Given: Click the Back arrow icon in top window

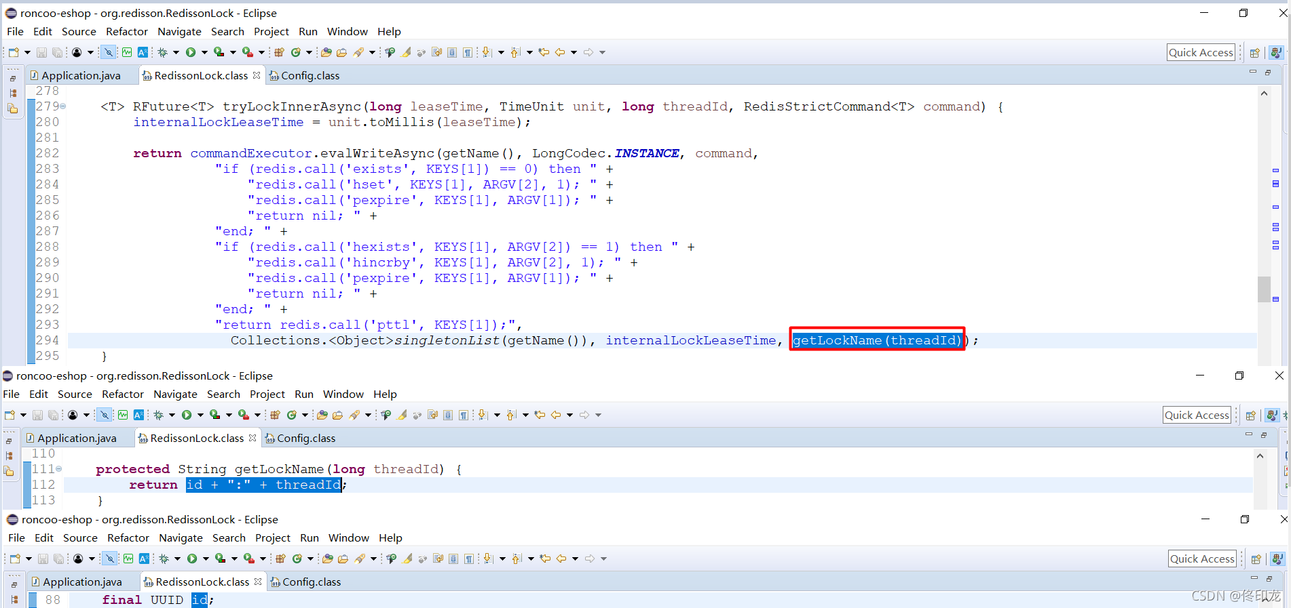Looking at the screenshot, I should click(560, 52).
